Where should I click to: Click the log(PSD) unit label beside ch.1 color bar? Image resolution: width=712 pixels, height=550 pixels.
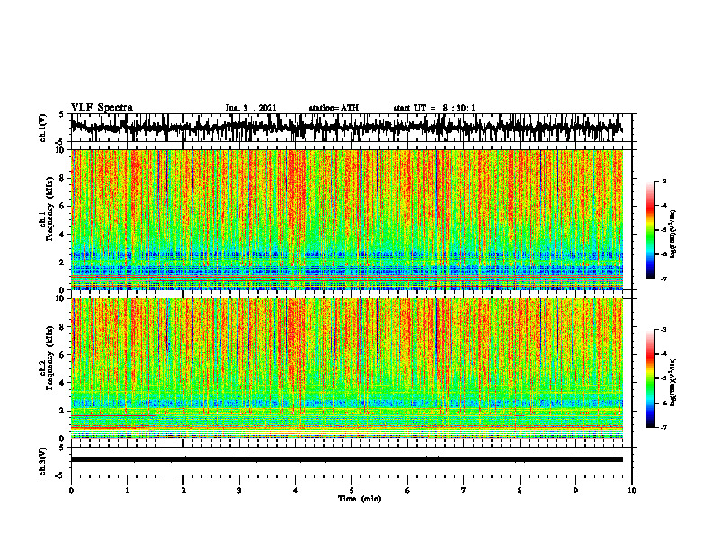click(672, 235)
